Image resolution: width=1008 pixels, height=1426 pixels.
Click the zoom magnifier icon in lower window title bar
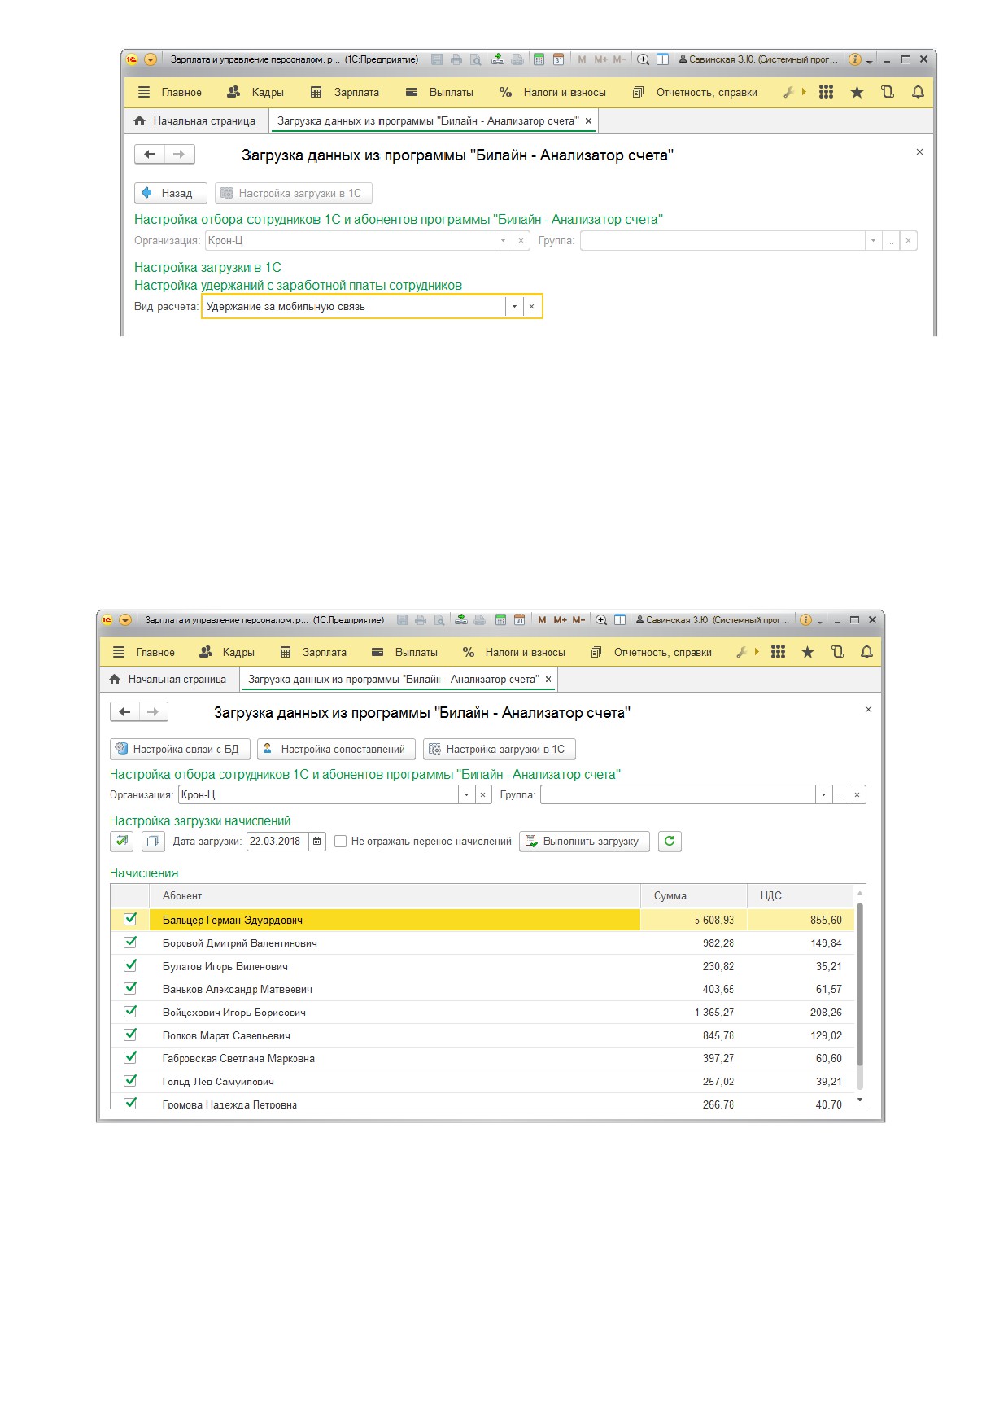click(601, 619)
